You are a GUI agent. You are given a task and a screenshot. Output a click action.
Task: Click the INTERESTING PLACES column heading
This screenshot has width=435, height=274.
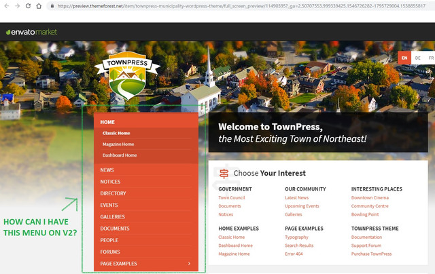377,189
